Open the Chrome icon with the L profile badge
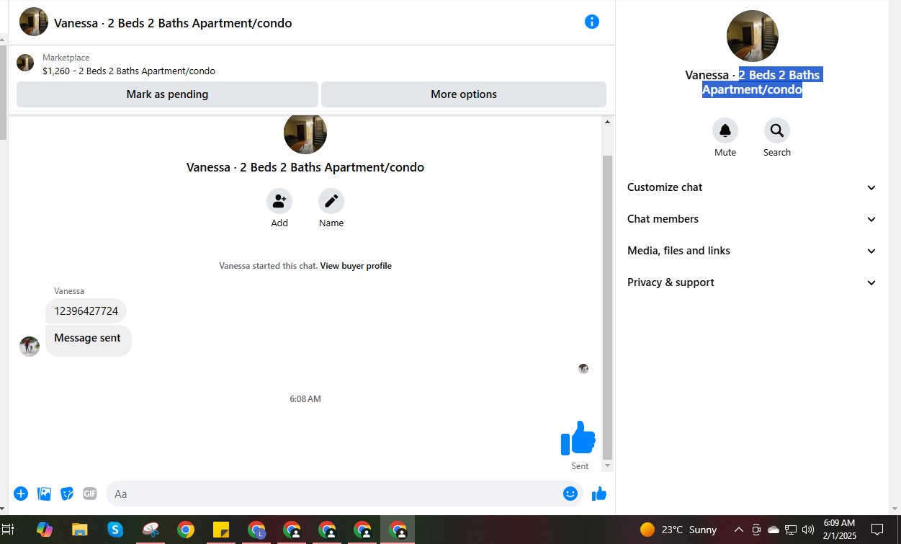The width and height of the screenshot is (901, 544). [x=256, y=530]
